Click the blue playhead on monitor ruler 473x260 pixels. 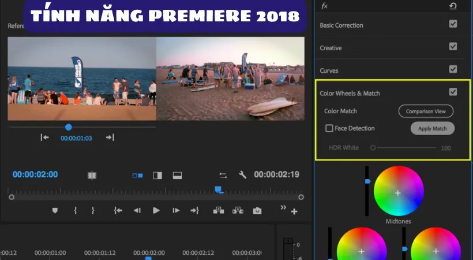[x=219, y=190]
